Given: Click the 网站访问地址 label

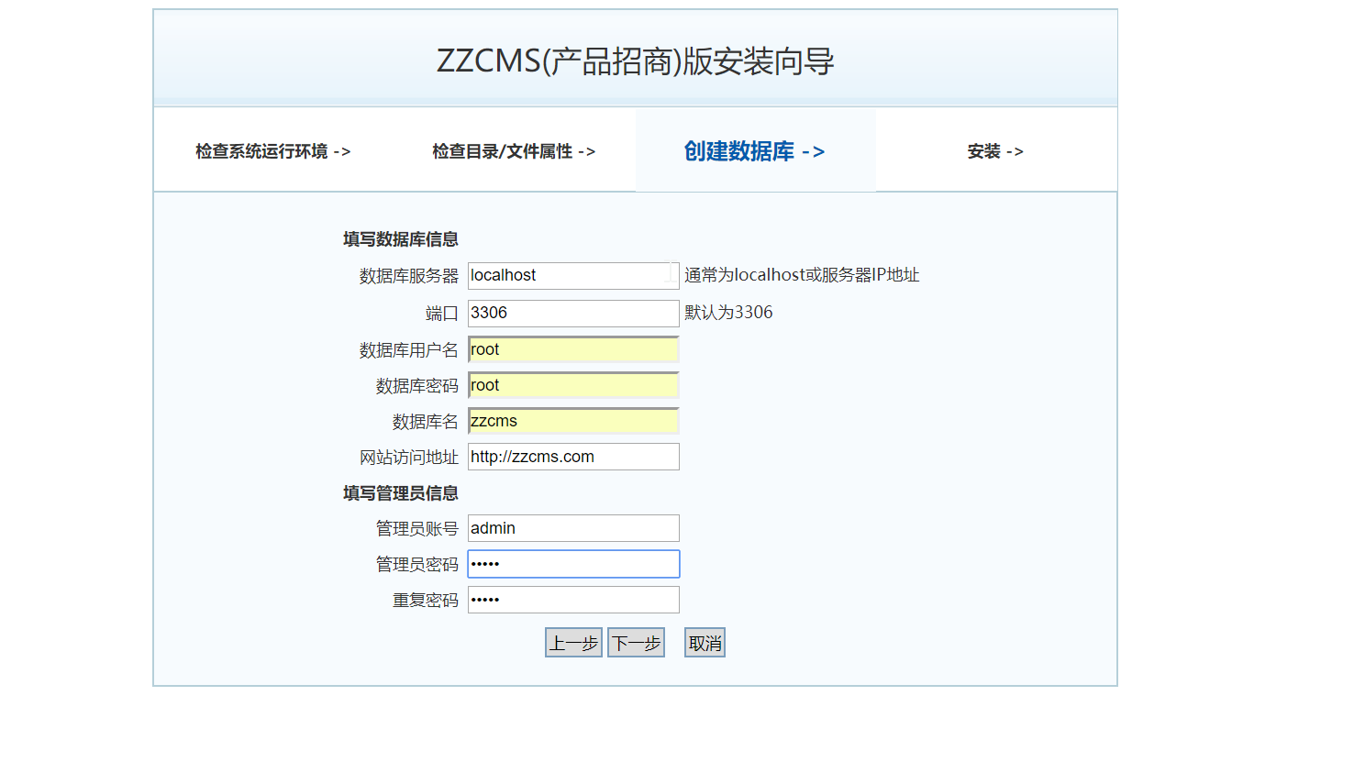Looking at the screenshot, I should 409,458.
